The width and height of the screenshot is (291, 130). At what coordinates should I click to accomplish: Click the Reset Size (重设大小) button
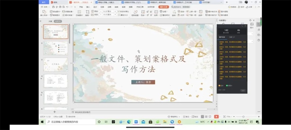click(x=124, y=15)
